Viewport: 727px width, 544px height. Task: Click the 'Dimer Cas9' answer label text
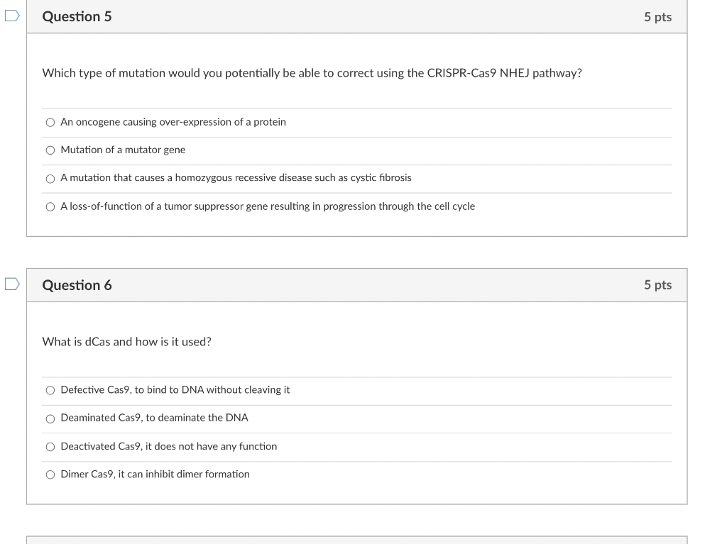coord(155,474)
